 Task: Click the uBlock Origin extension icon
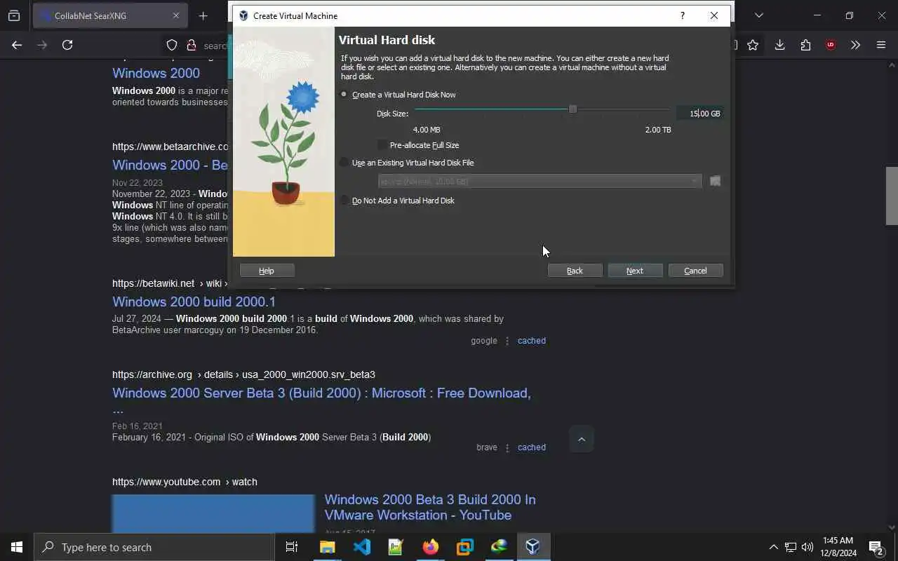(x=831, y=45)
